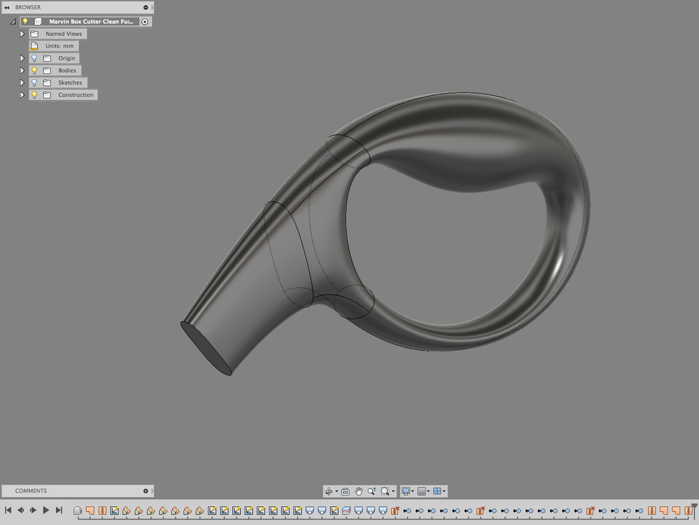The height and width of the screenshot is (525, 699).
Task: Open Display Settings monitor icon
Action: point(406,491)
